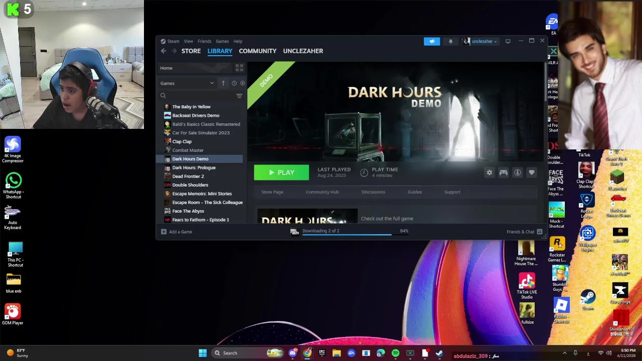This screenshot has width=642, height=361.
Task: Expand the Games category dropdown
Action: [188, 83]
